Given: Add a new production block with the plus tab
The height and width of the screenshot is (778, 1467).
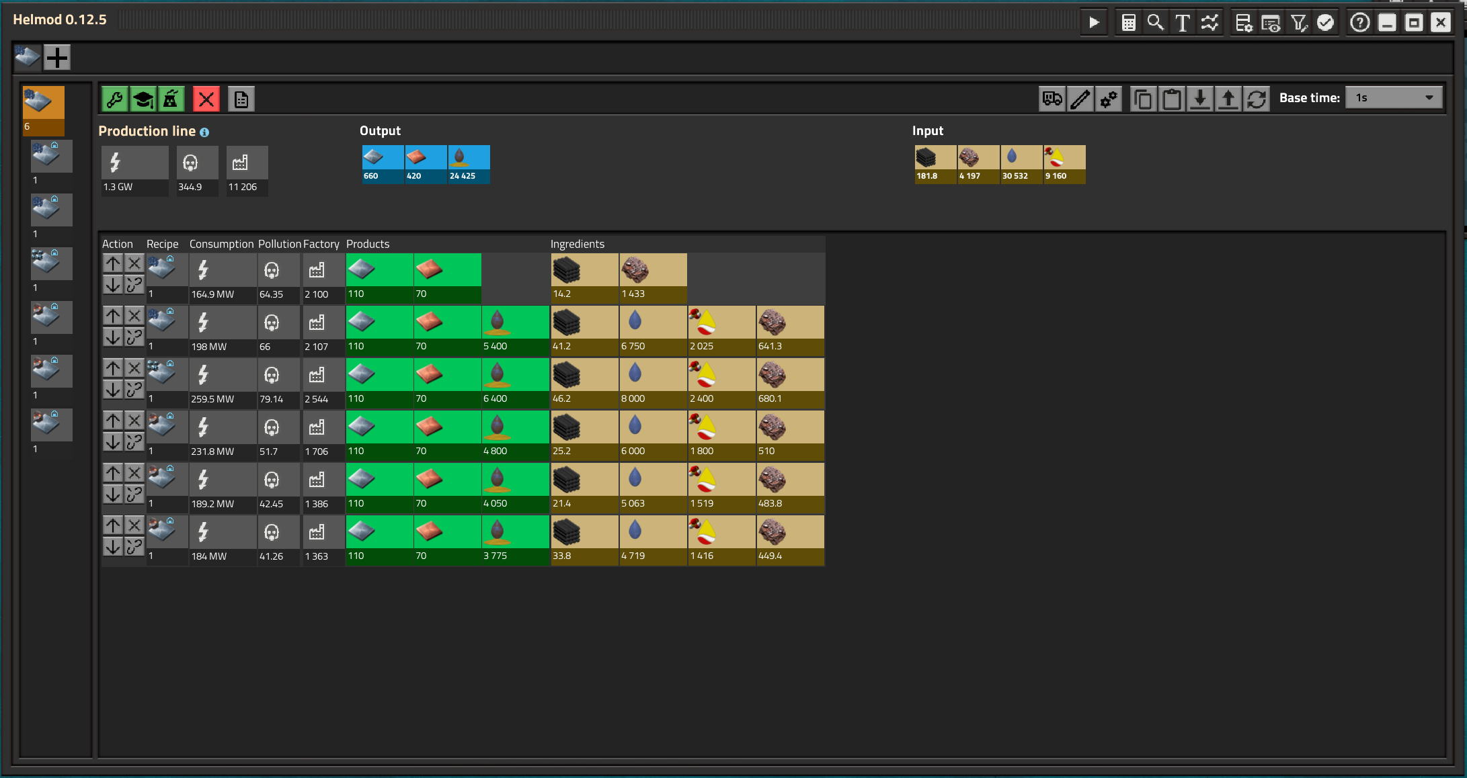Looking at the screenshot, I should 56,57.
